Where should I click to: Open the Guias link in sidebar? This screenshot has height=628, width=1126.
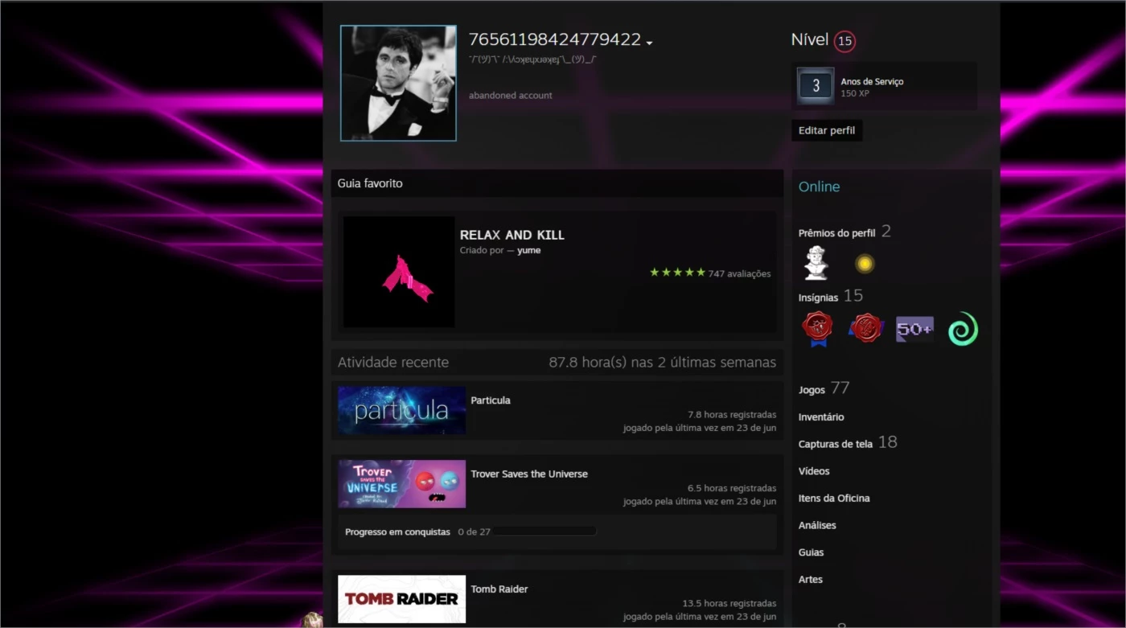point(811,552)
